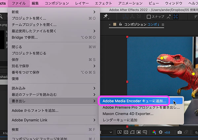
Task: Expand the 新規 submenu
Action: pyautogui.click(x=54, y=12)
